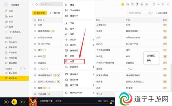This screenshot has height=106, width=172.
Task: Collapse the 自建歌单 section chevron
Action: click(x=25, y=69)
